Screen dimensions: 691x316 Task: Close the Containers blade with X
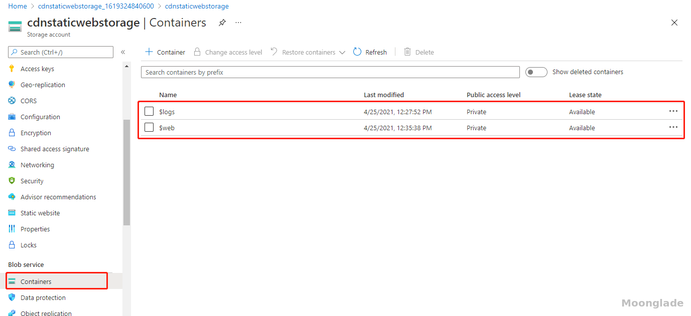pyautogui.click(x=674, y=23)
